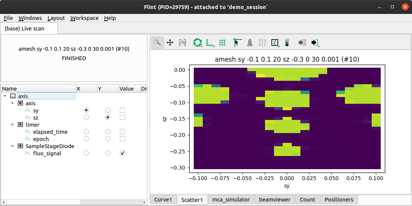The height and width of the screenshot is (206, 412).
Task: Open the Workspace menu
Action: tap(84, 18)
